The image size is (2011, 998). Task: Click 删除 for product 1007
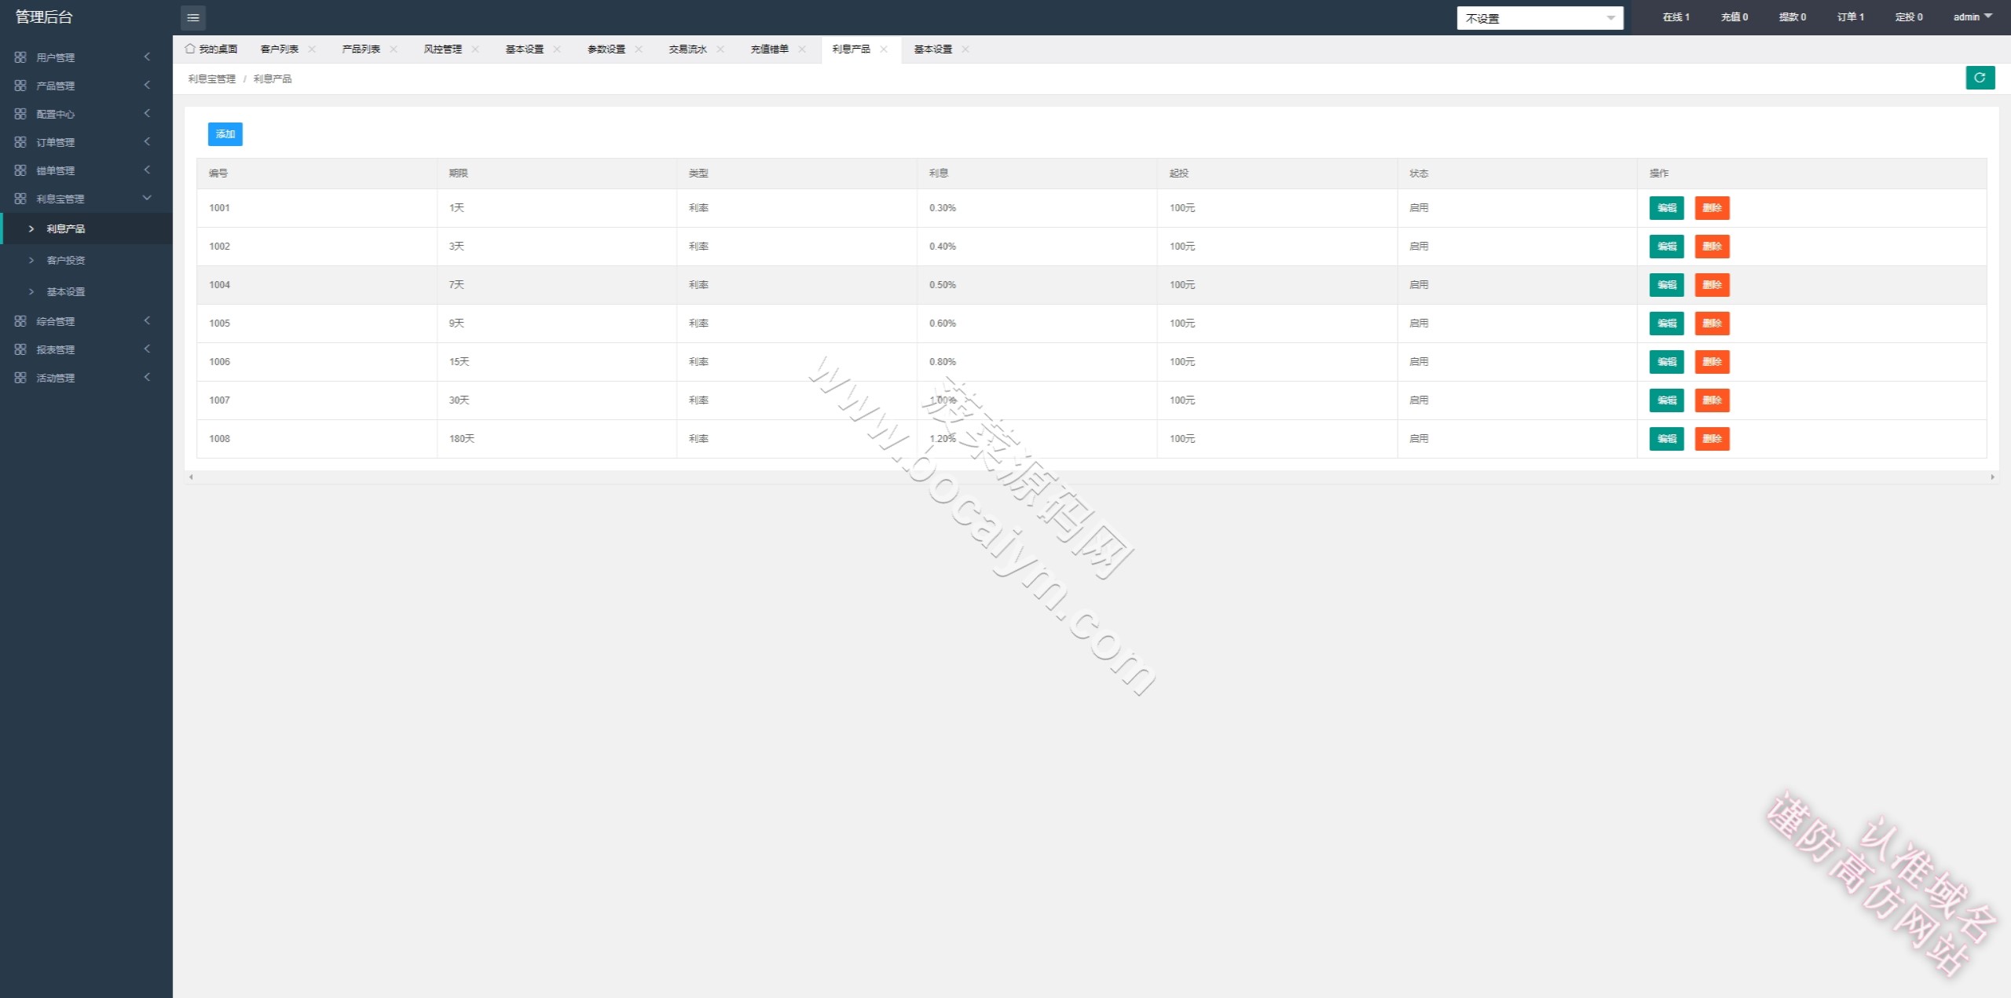coord(1712,400)
